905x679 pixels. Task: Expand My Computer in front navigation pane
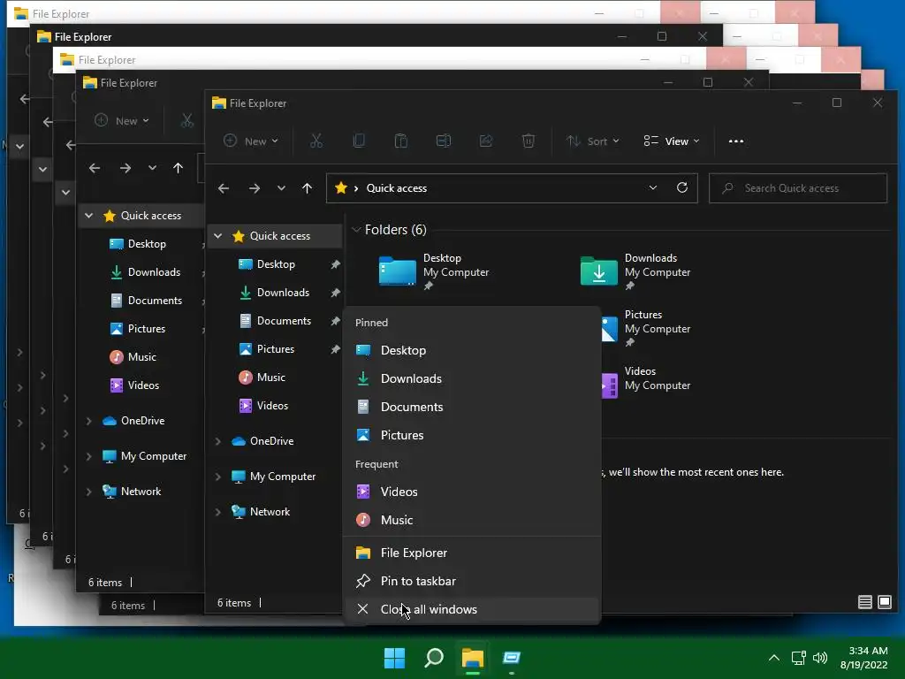[x=218, y=477]
